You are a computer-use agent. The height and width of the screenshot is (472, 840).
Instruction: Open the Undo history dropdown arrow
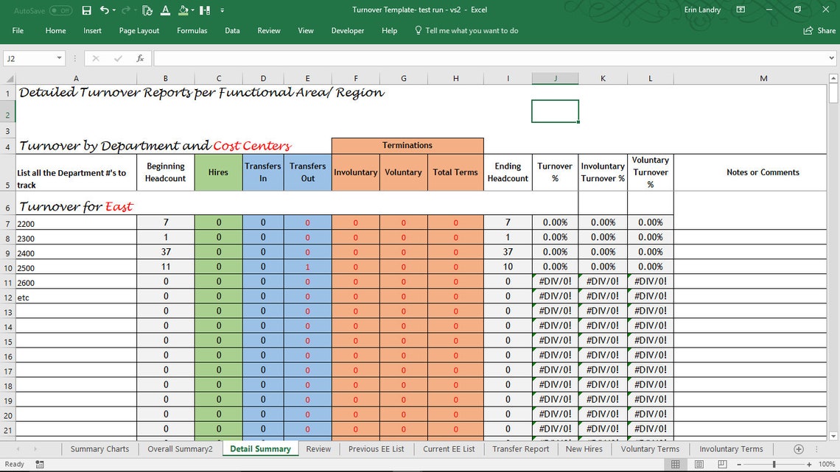114,10
